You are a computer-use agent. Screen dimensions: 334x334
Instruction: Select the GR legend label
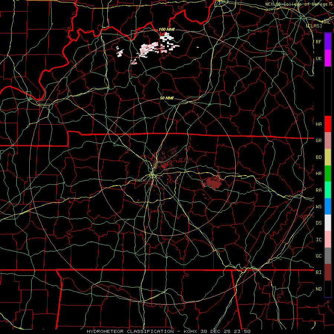318,140
